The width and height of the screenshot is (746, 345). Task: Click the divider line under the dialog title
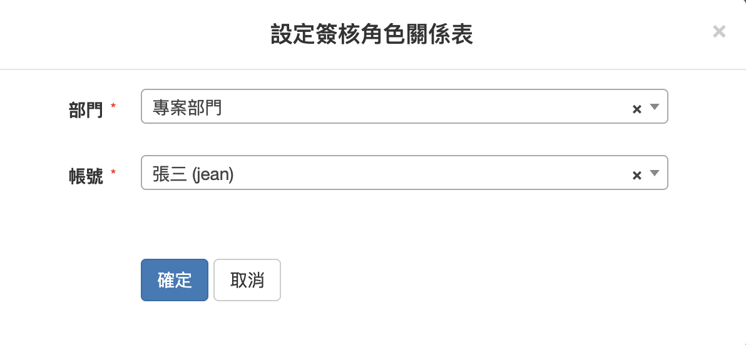(373, 69)
